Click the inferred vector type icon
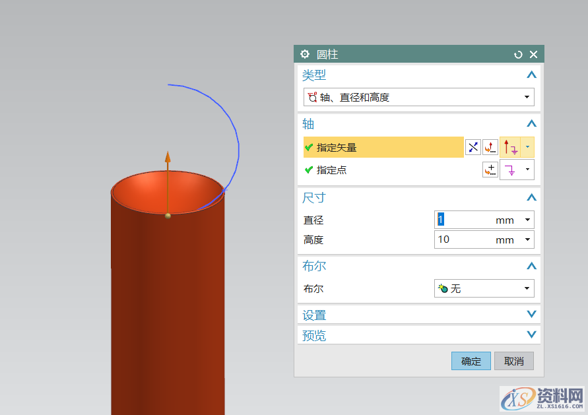This screenshot has width=588, height=415. pos(510,147)
